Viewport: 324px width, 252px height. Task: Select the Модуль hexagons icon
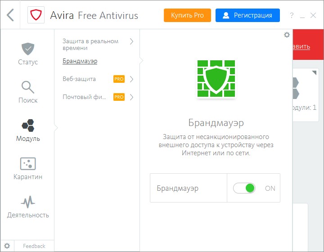[x=28, y=126]
